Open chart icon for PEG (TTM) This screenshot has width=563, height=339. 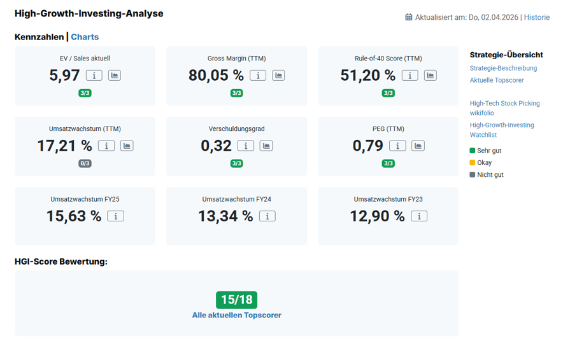(x=418, y=146)
